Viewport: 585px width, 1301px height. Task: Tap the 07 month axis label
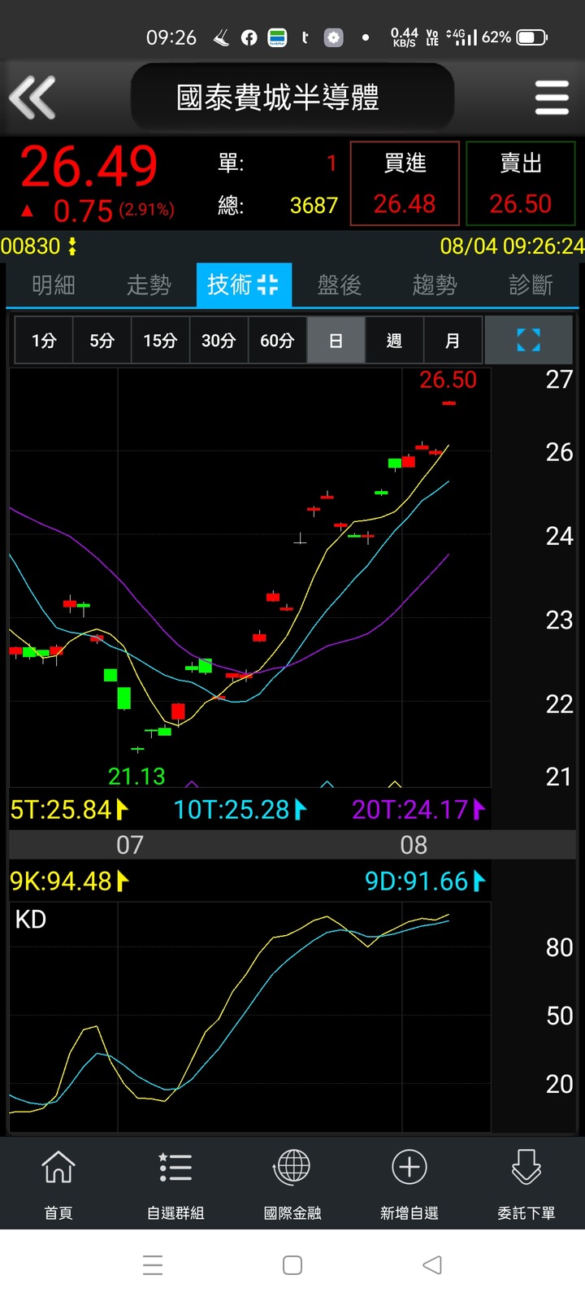(x=130, y=845)
